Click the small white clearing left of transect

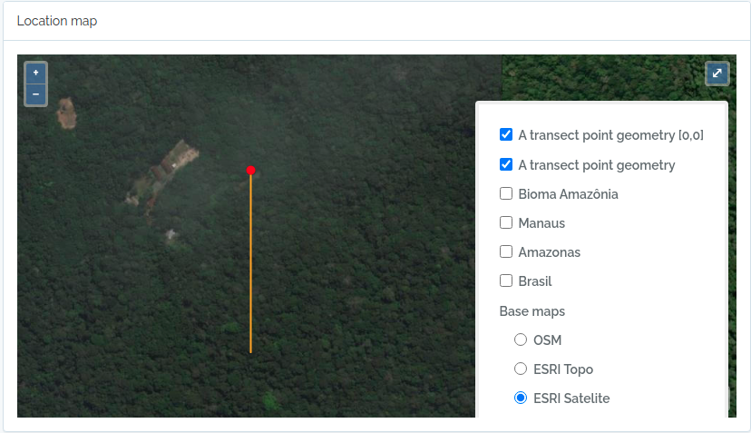pyautogui.click(x=171, y=235)
